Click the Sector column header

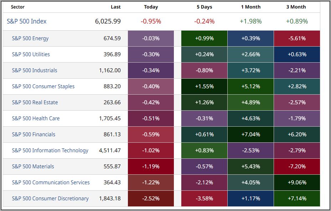[x=18, y=7]
